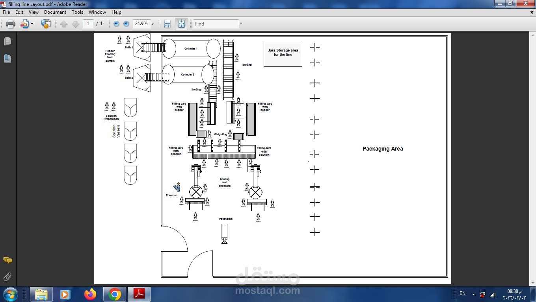
Task: Select the Print icon in the toolbar
Action: 10,24
